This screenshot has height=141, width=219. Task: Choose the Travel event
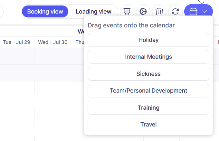[x=148, y=125]
